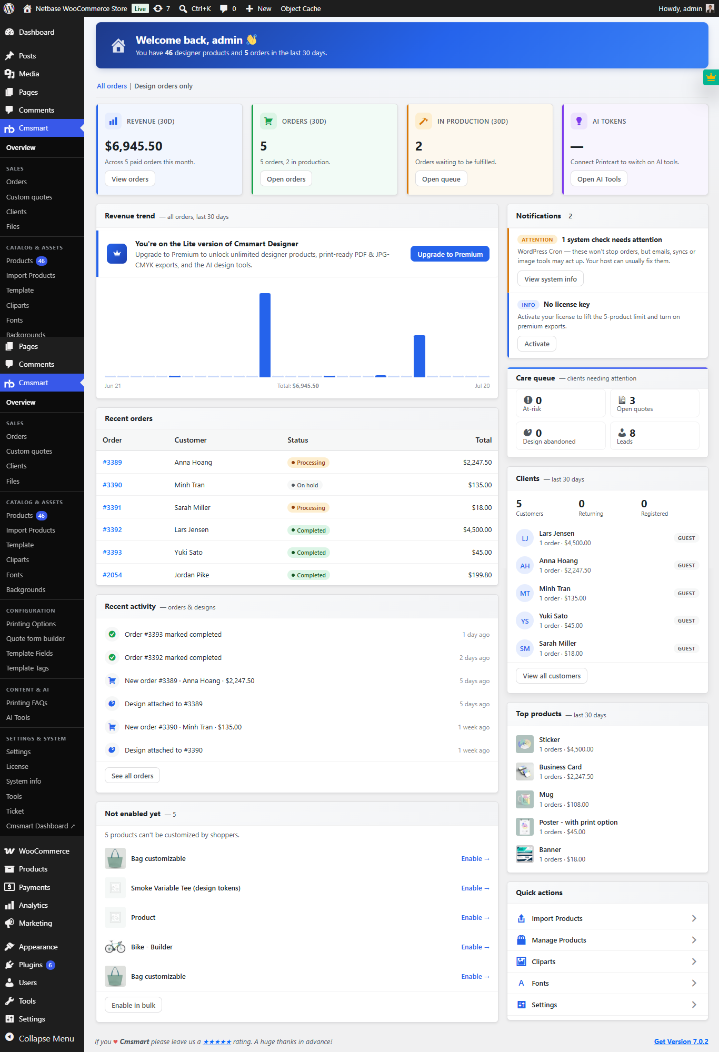Open Plugins in the sidebar
Screen dimensions: 719x1052
pyautogui.click(x=42, y=965)
